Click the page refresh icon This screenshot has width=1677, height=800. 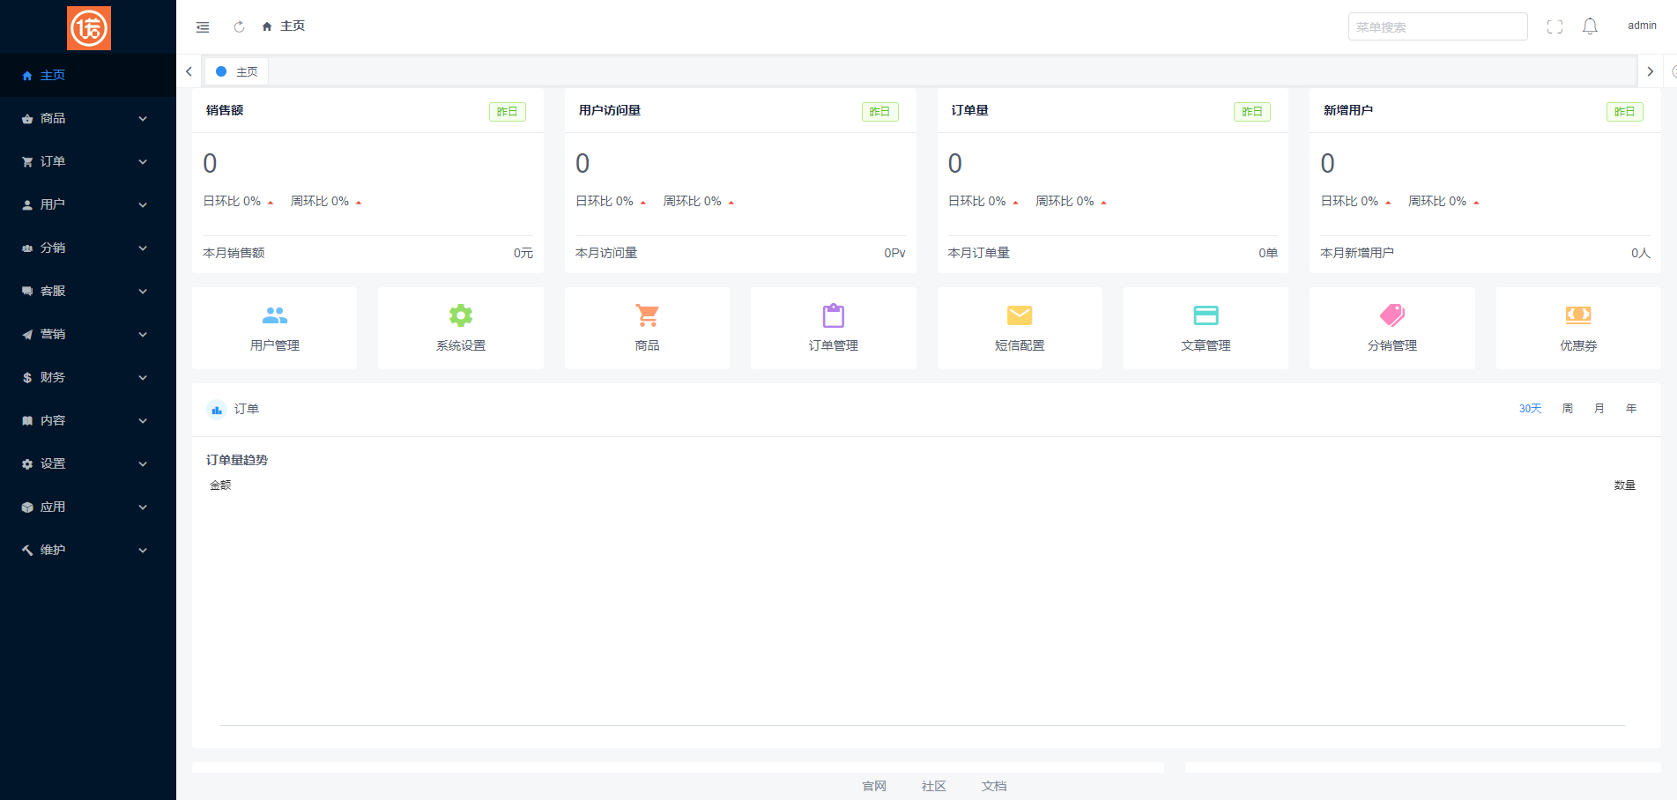[238, 26]
